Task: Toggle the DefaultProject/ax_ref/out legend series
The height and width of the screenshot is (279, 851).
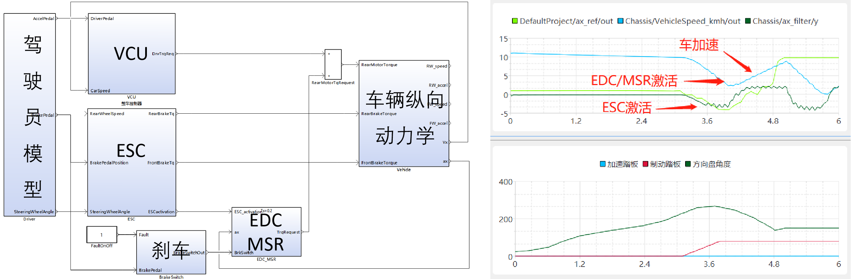Action: (563, 21)
